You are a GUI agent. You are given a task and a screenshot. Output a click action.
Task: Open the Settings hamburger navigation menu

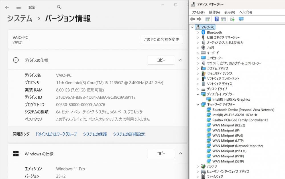pyautogui.click(x=19, y=7)
